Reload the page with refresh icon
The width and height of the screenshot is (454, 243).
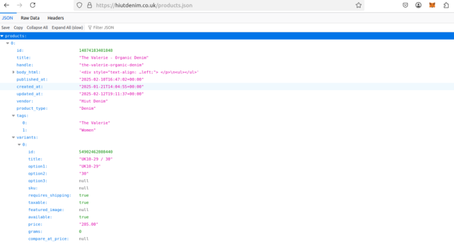(x=35, y=5)
